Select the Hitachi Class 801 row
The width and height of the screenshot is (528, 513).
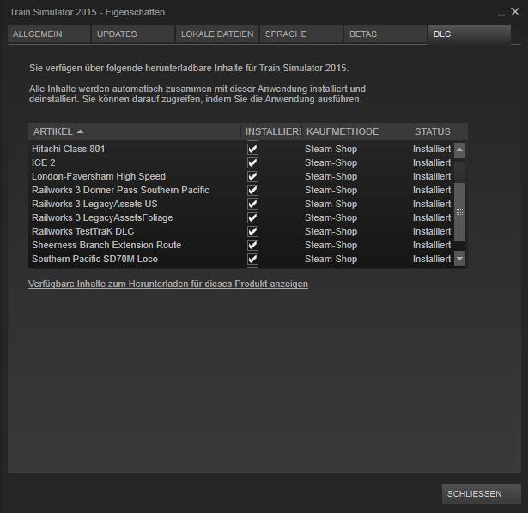click(240, 149)
